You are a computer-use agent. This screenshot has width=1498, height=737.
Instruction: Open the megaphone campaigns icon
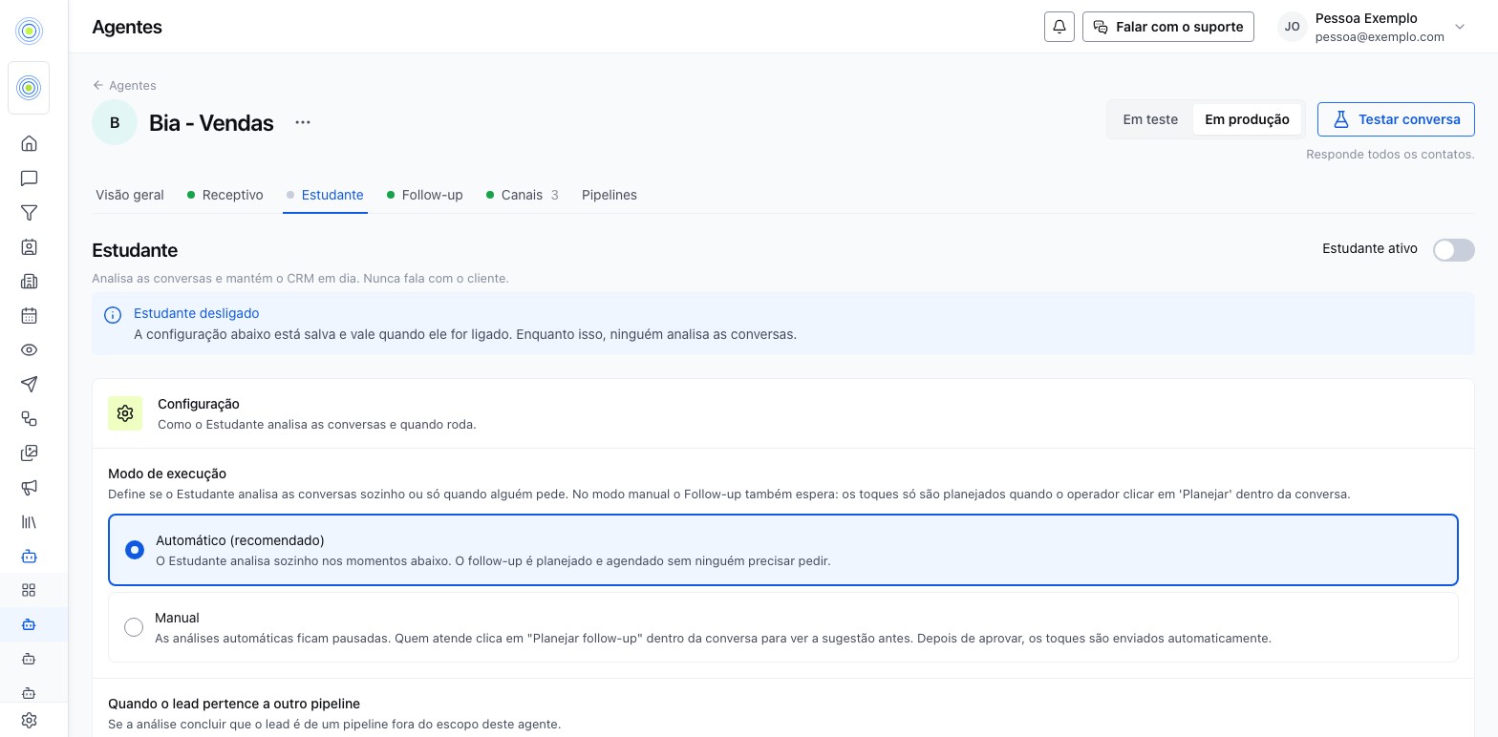(x=29, y=488)
